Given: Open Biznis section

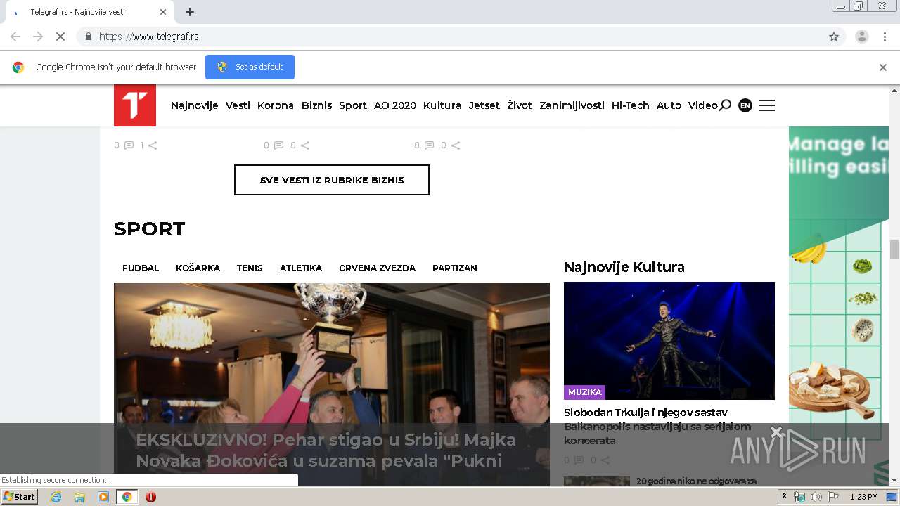Looking at the screenshot, I should (x=316, y=105).
